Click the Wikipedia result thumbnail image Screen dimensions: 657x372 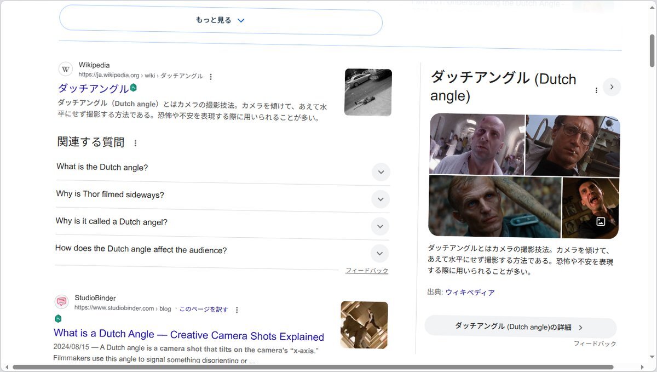click(368, 92)
